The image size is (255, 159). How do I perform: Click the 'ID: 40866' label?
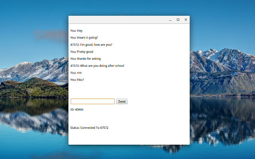(x=77, y=110)
